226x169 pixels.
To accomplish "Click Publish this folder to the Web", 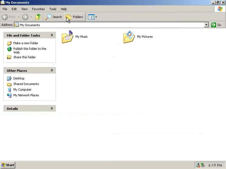I will tap(30, 50).
